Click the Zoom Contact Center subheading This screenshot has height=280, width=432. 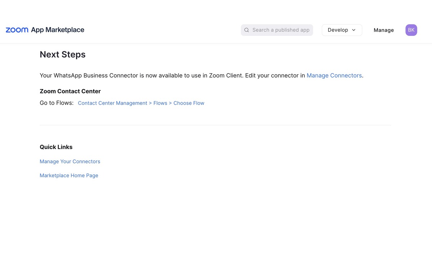point(70,91)
